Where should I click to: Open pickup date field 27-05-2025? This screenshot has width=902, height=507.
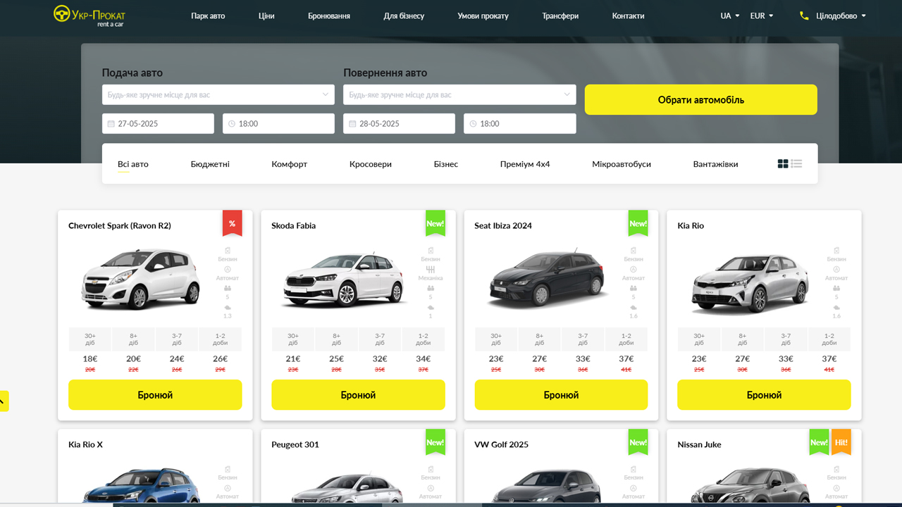coord(158,123)
